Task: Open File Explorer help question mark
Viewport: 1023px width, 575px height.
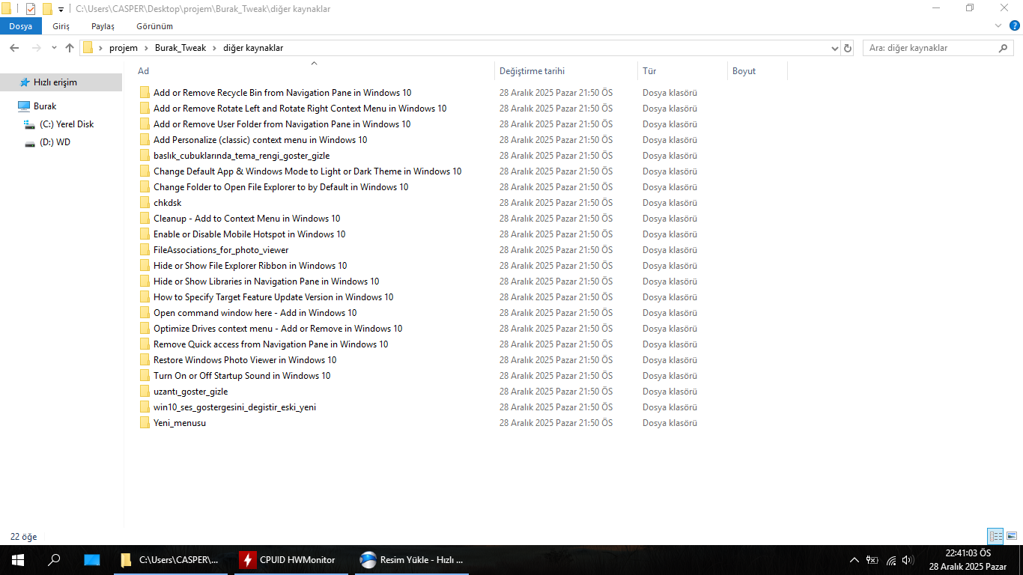Action: coord(1014,26)
